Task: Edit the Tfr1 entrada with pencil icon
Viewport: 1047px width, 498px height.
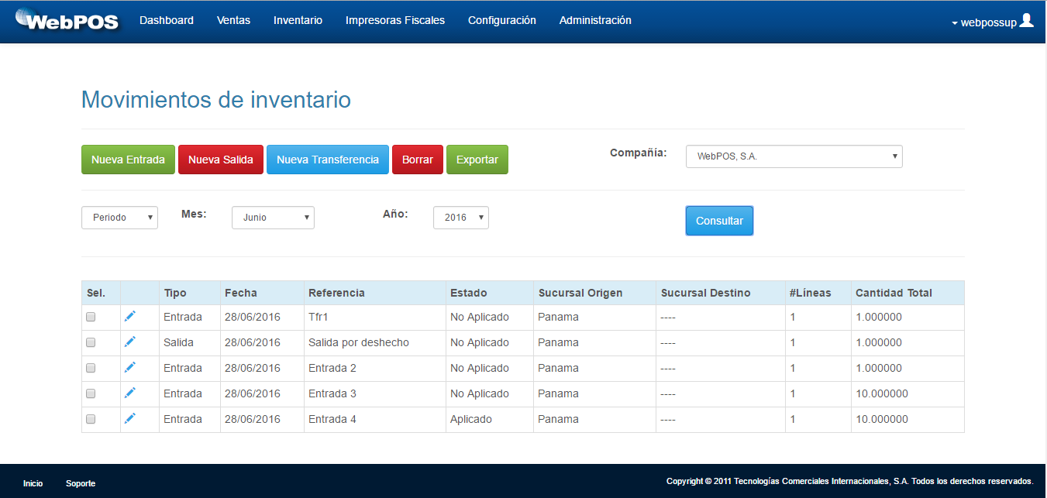Action: (129, 316)
